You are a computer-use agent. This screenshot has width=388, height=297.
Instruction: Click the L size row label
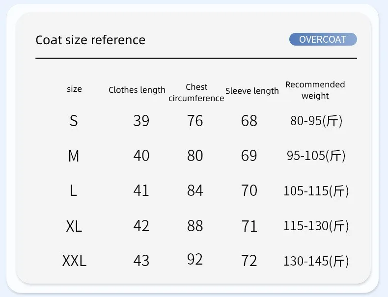coord(73,190)
